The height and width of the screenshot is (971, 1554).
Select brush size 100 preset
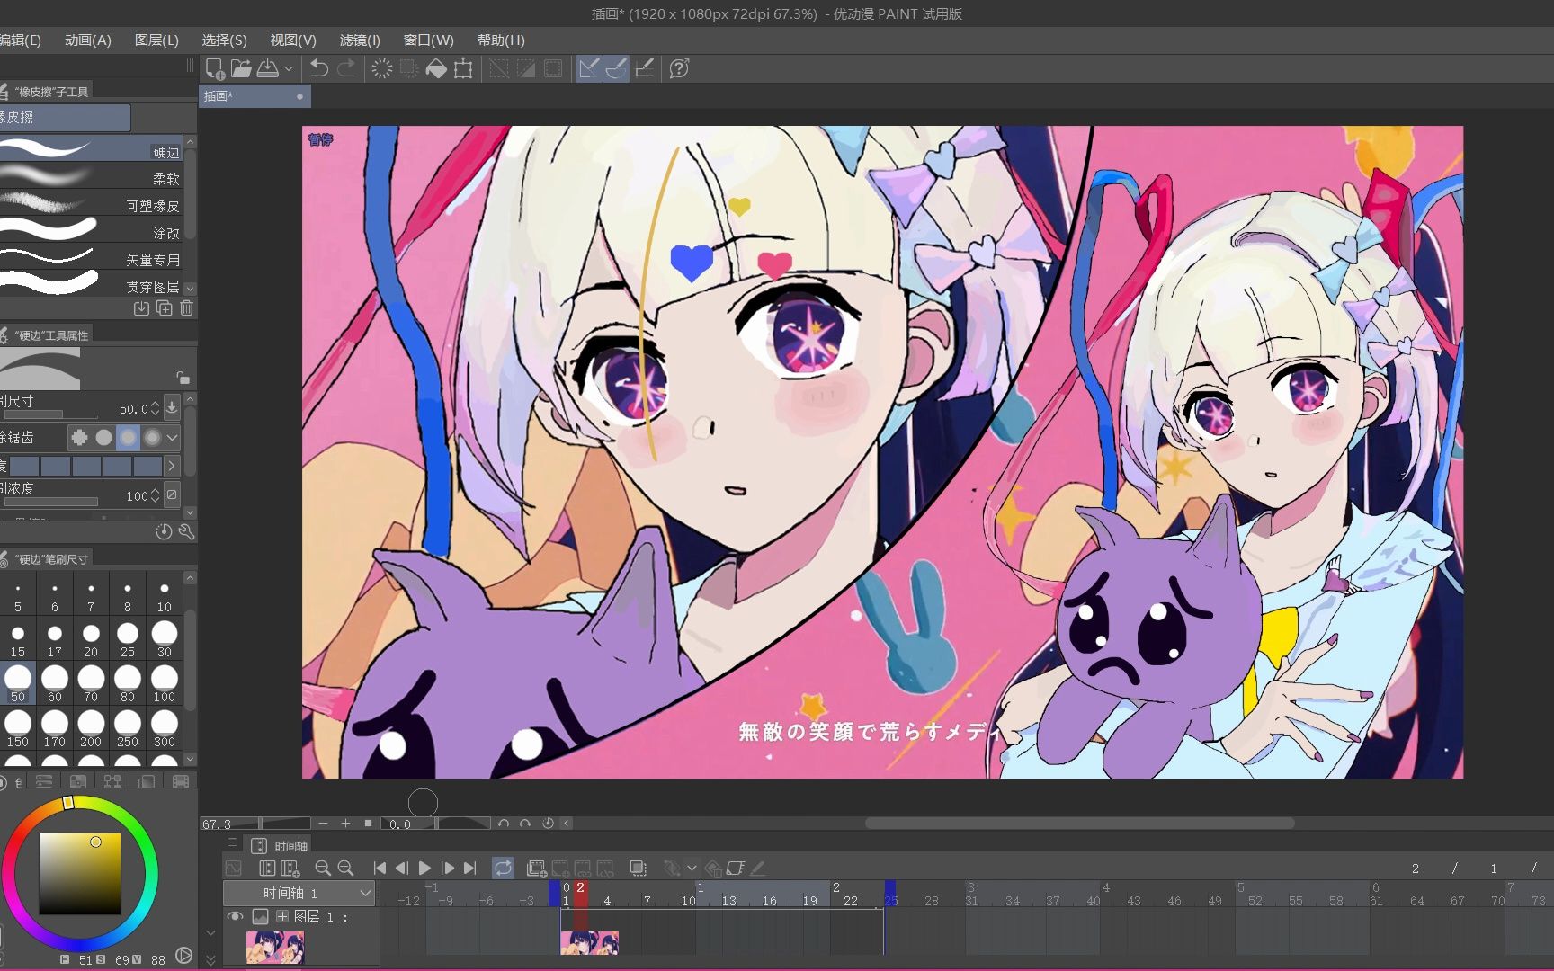pos(164,683)
